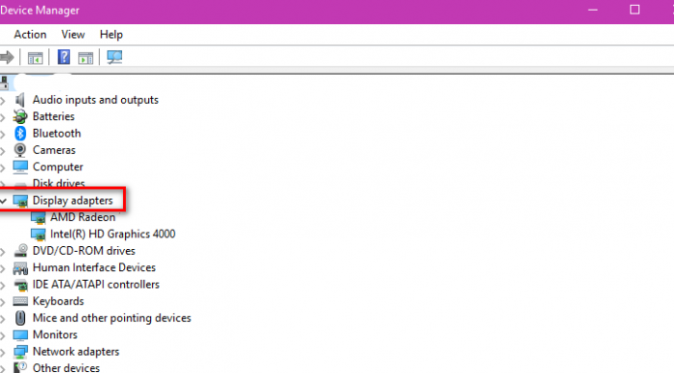Open the View menu
Screen dimensions: 674x373
click(73, 35)
